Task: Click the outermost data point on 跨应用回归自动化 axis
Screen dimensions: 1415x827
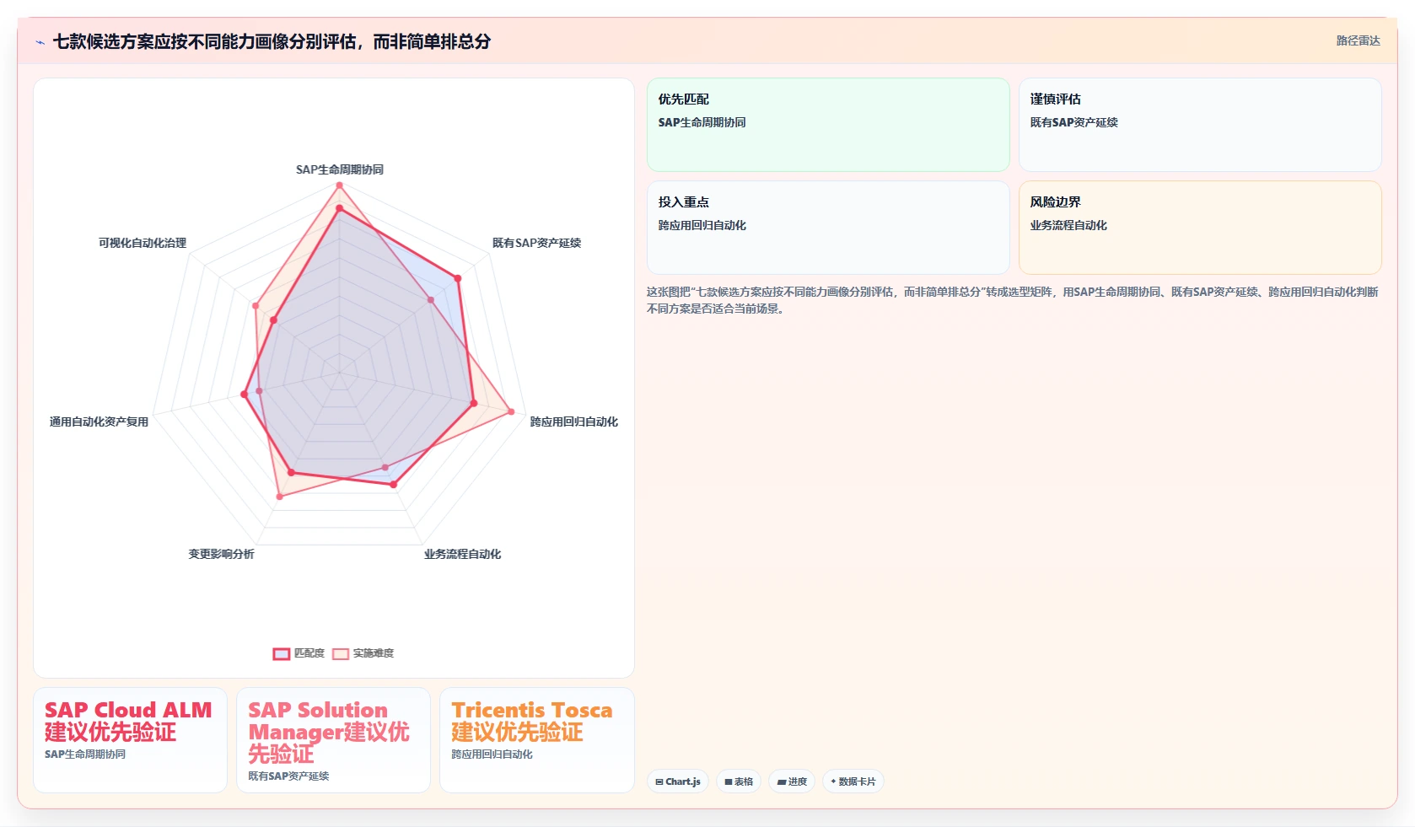Action: 511,411
